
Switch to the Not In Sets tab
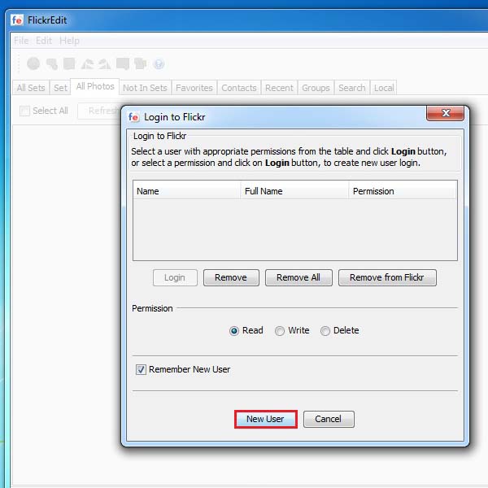tap(145, 88)
